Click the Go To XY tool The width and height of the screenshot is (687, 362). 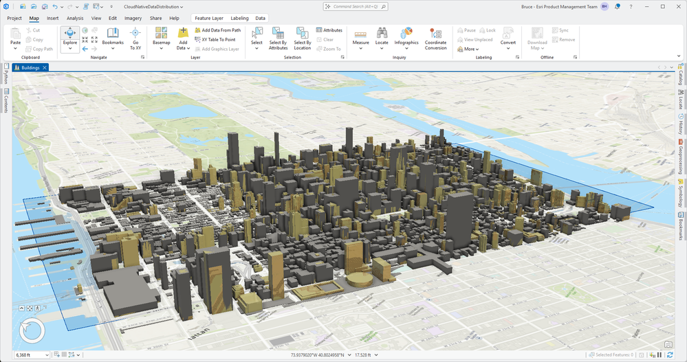tap(135, 38)
